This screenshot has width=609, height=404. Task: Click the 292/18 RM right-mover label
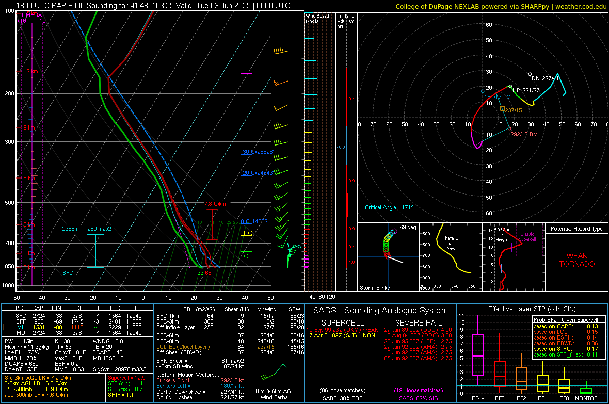pos(524,134)
